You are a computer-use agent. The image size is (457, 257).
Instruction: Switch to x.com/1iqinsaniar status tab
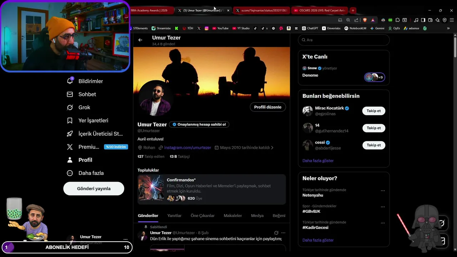pyautogui.click(x=261, y=10)
